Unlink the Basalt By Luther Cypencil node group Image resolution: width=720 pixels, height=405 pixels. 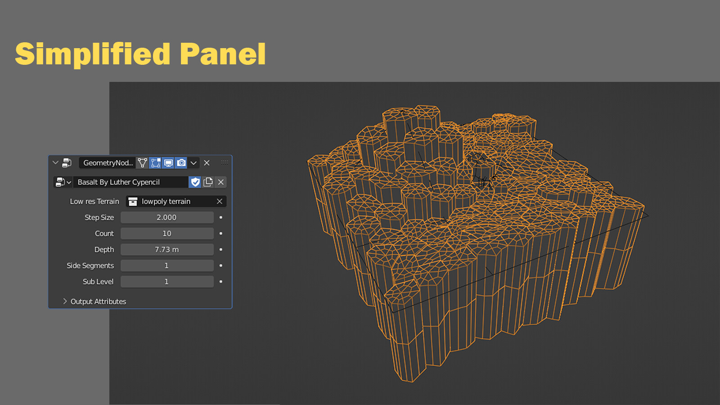click(221, 182)
